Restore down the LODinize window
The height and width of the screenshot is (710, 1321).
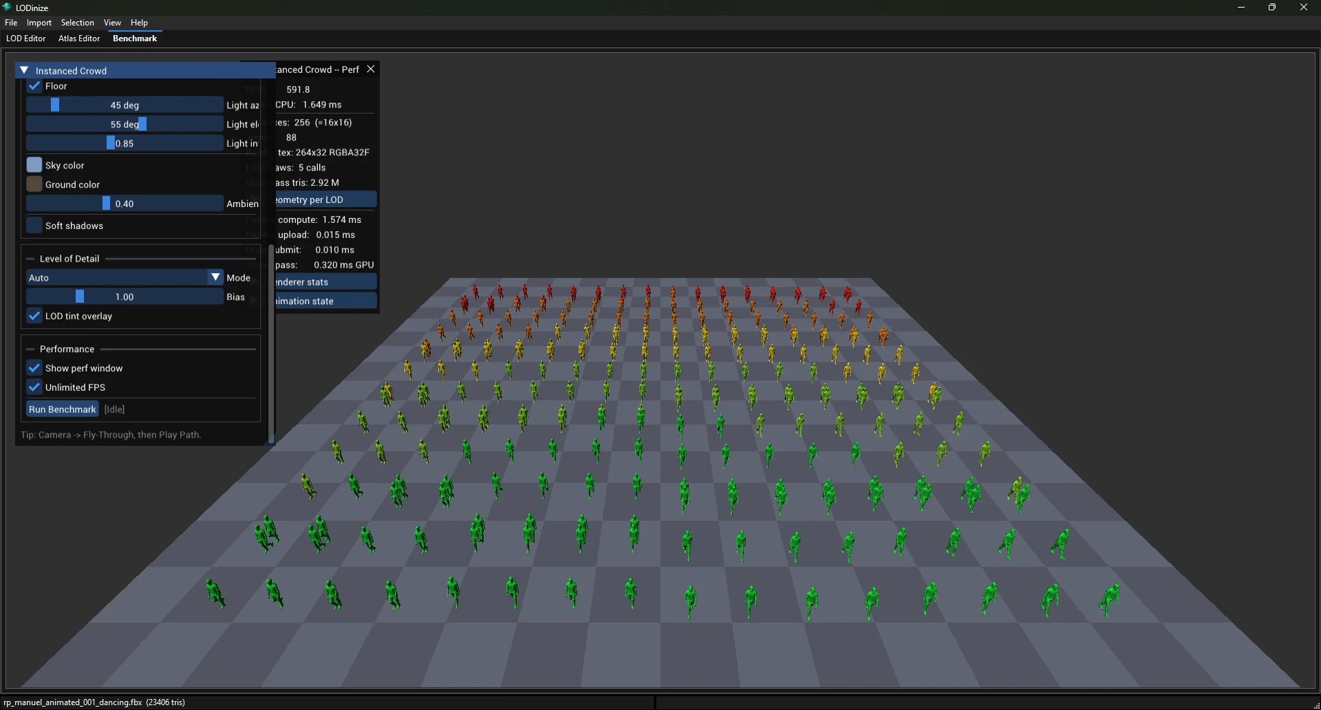coord(1272,7)
